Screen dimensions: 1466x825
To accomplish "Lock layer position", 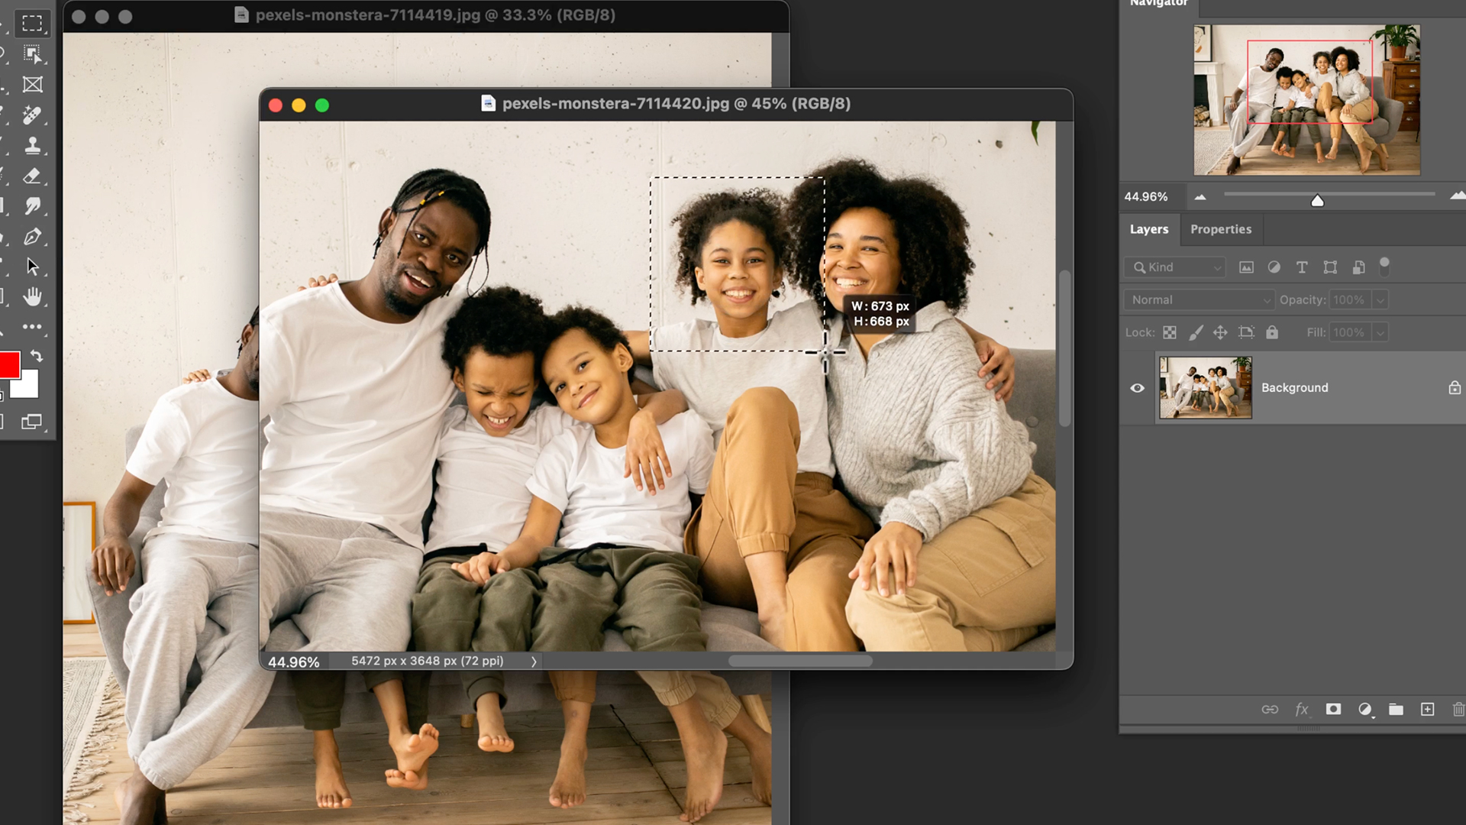I will (1220, 332).
